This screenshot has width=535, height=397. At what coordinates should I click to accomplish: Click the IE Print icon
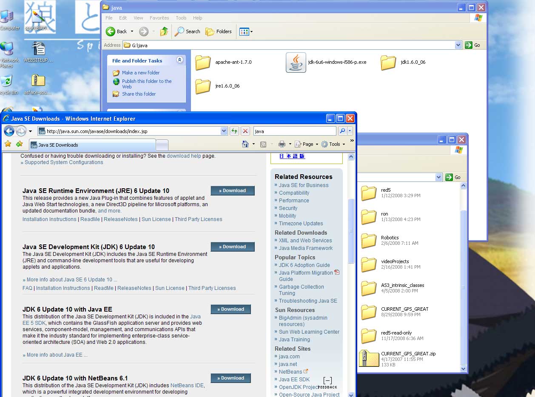pos(282,144)
